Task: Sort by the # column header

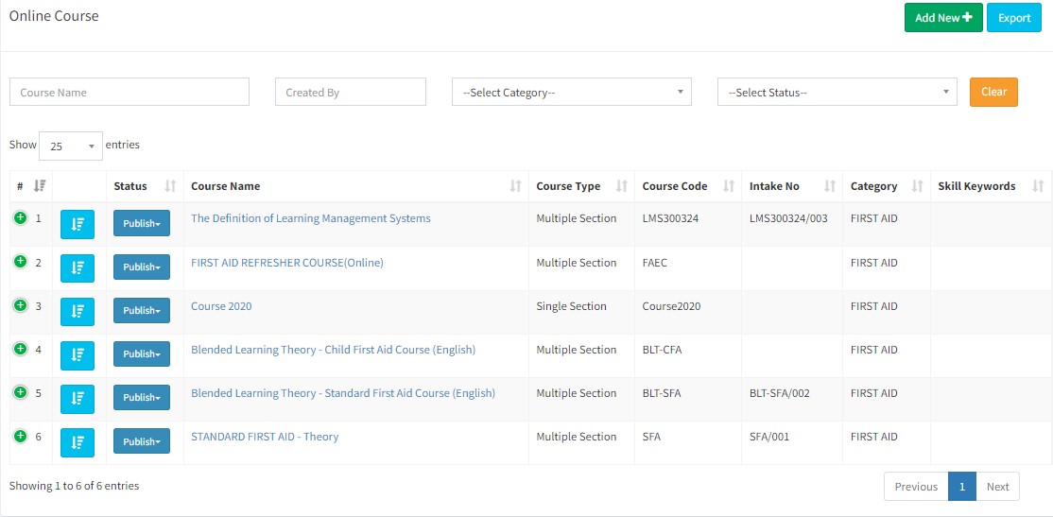Action: pyautogui.click(x=39, y=186)
